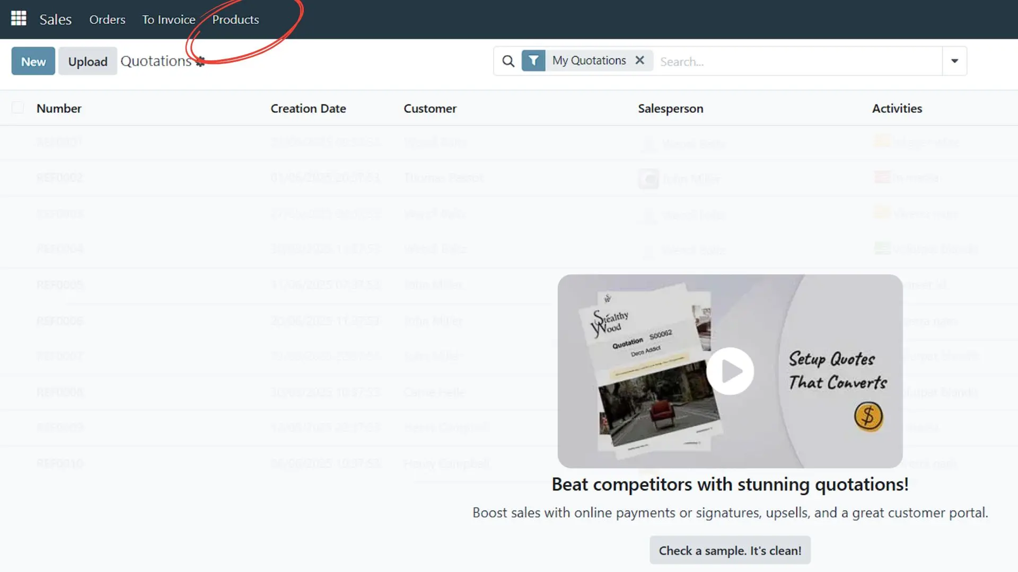Sort by Salesperson column
This screenshot has height=572, width=1018.
click(670, 109)
